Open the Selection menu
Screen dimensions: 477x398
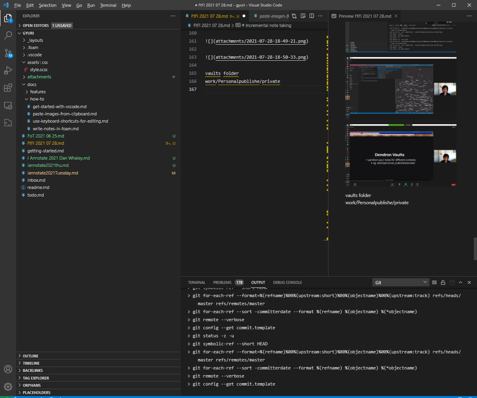47,5
